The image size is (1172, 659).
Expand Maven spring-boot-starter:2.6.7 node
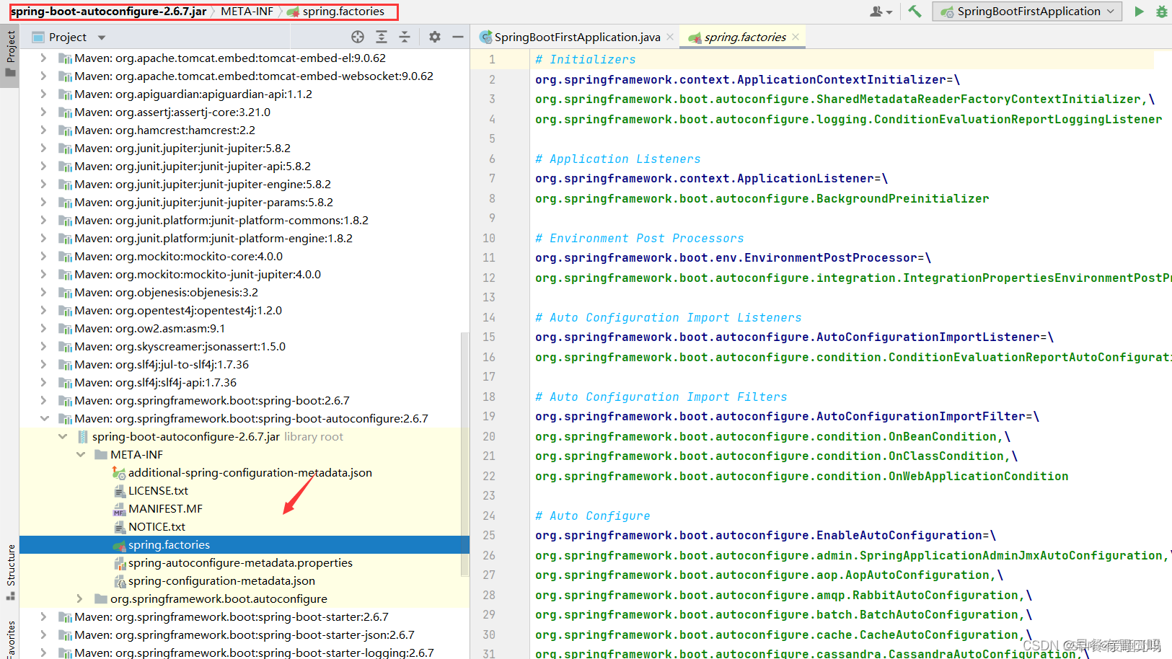pyautogui.click(x=43, y=616)
